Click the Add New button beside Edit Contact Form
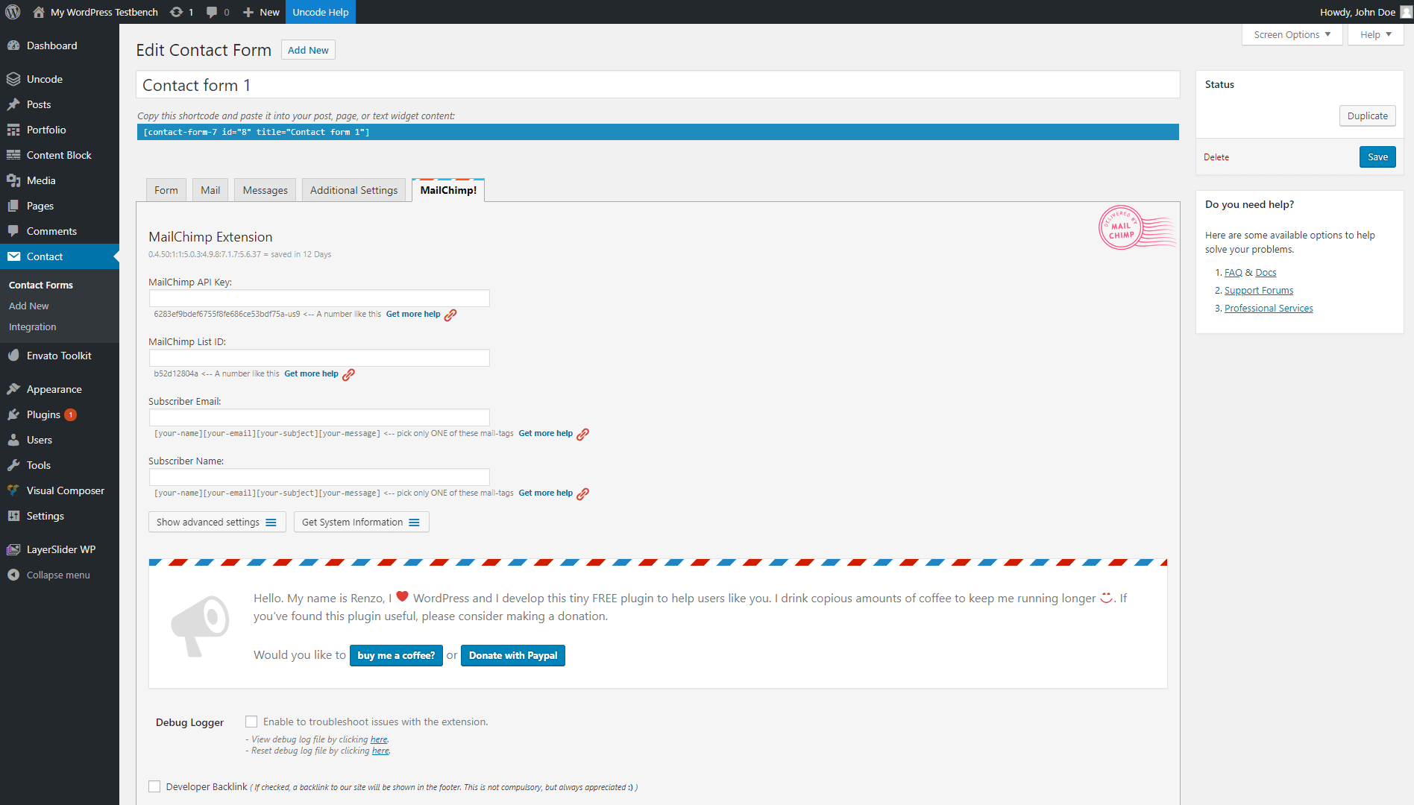This screenshot has width=1414, height=805. point(308,50)
